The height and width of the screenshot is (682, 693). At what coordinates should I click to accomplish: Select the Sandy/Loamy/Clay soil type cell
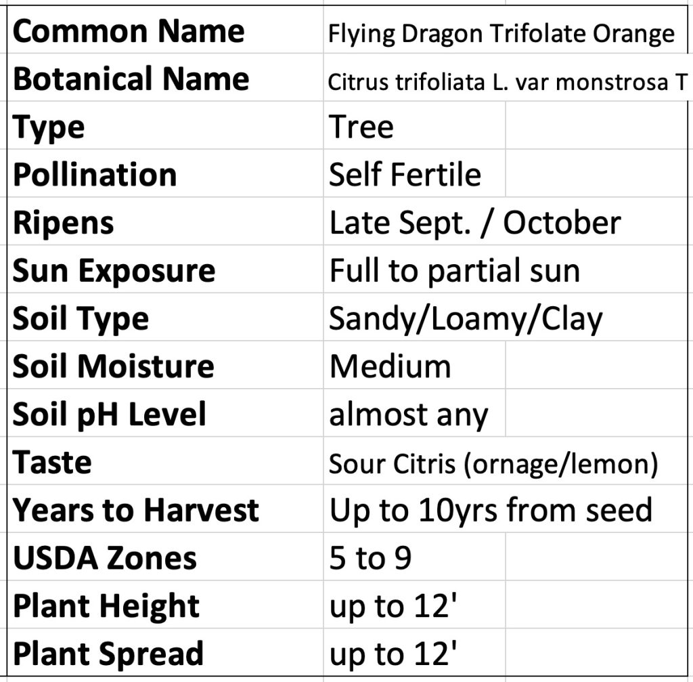pos(465,318)
